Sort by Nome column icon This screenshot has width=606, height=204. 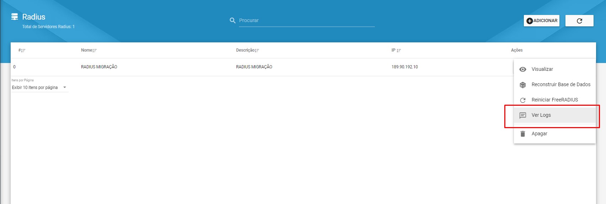click(95, 51)
